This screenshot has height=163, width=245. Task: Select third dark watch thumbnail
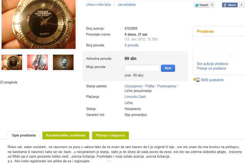pyautogui.click(x=63, y=62)
